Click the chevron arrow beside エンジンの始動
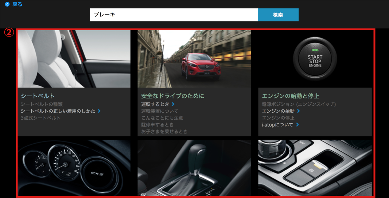This screenshot has height=198, width=389. click(298, 111)
